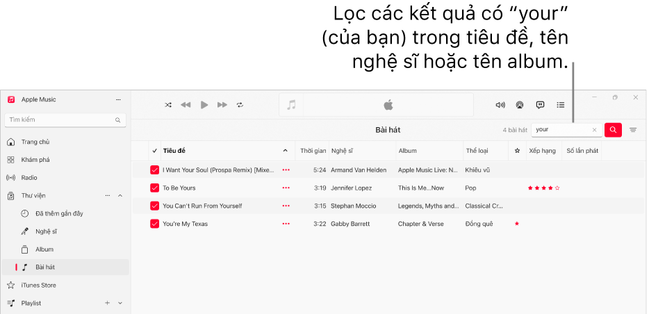
Task: Uncheck You Can't Run From Yourself
Action: point(154,206)
